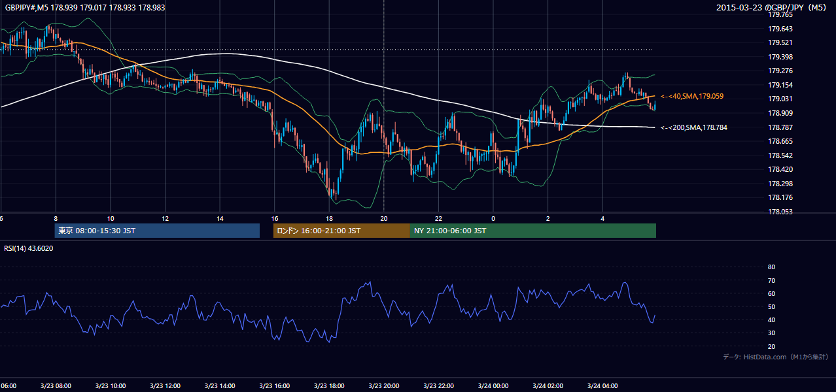Select the London 16:00-21:00 JST session bar
This screenshot has width=836, height=392.
[341, 231]
